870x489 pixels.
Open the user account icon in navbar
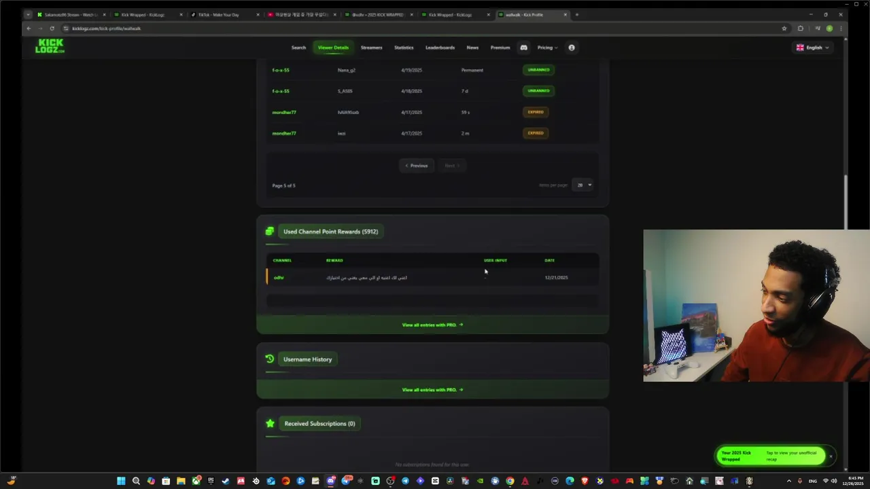tap(572, 48)
